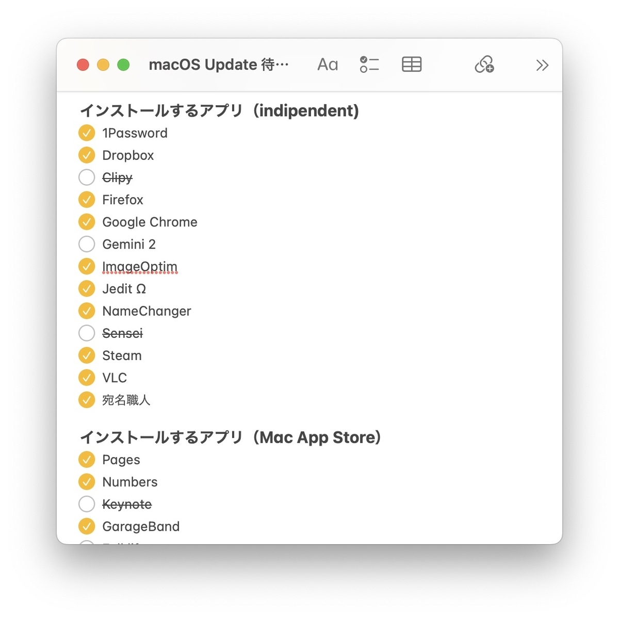Click the Jedit Ω text
619x619 pixels.
[x=124, y=289]
